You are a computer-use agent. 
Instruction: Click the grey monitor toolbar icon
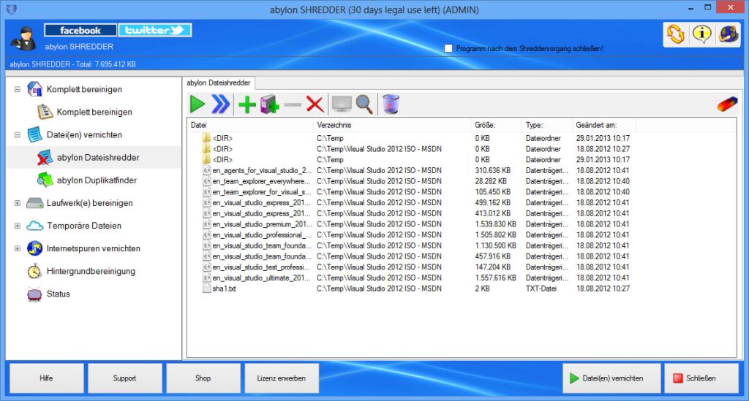(x=342, y=104)
